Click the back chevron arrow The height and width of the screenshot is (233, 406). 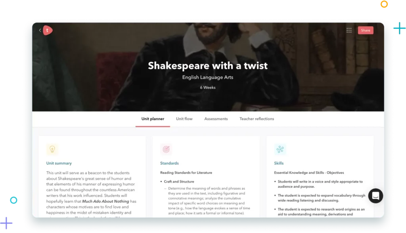pyautogui.click(x=40, y=30)
